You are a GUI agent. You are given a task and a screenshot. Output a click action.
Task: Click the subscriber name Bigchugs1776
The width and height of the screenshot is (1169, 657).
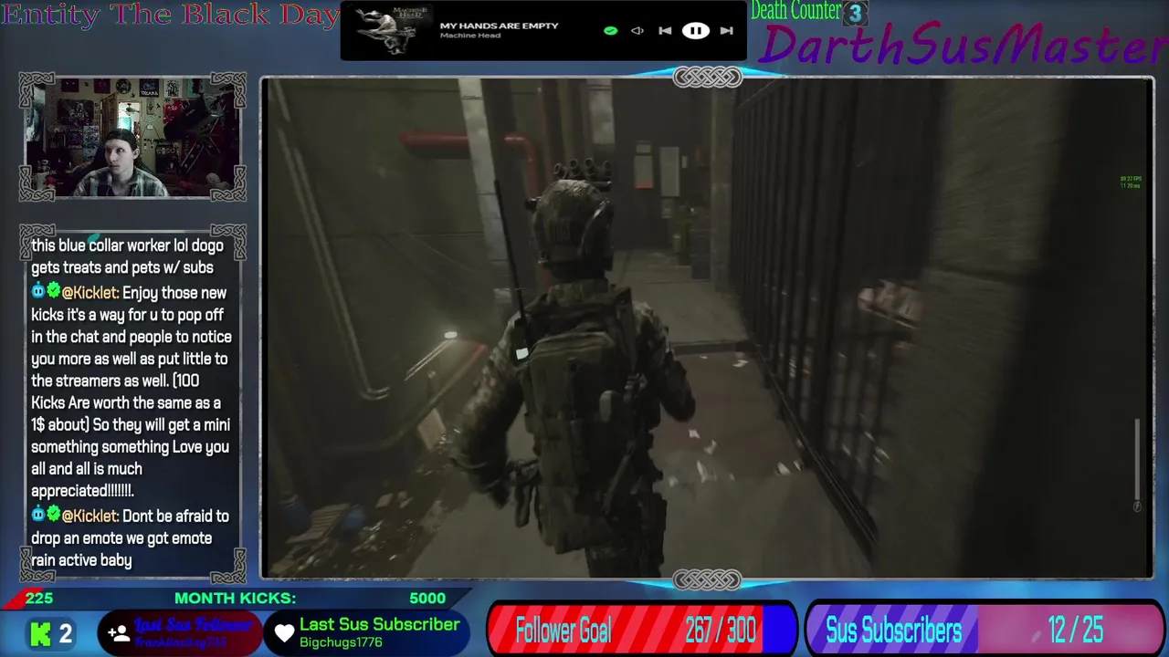341,642
